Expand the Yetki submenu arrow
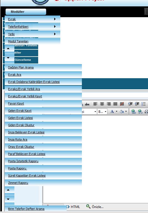This screenshot has width=148, height=213. click(x=55, y=34)
